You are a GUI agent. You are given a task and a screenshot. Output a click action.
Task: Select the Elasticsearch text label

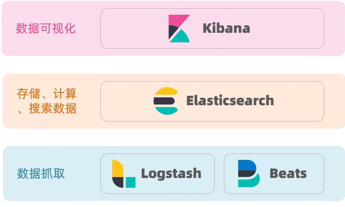point(230,101)
